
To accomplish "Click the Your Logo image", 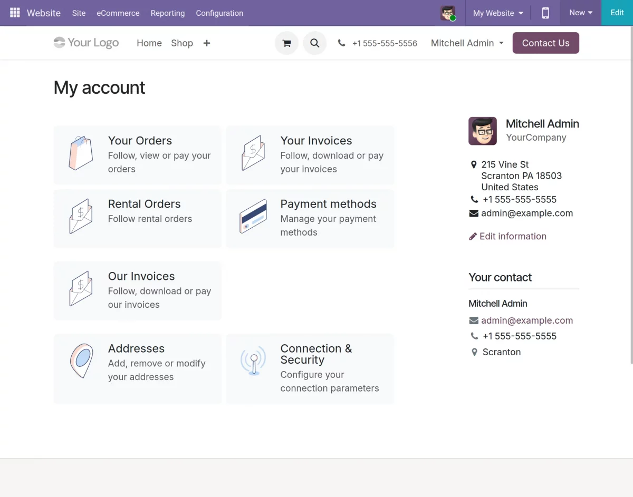I will (x=86, y=43).
